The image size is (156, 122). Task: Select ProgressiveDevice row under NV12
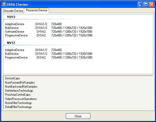pos(49,57)
